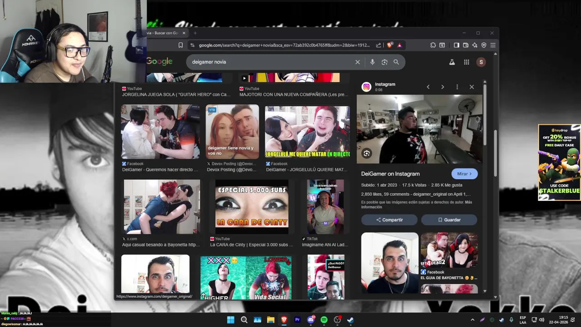
Task: Open '¿Qué PASÓ? DeiGamer' thumbnail
Action: tap(326, 277)
